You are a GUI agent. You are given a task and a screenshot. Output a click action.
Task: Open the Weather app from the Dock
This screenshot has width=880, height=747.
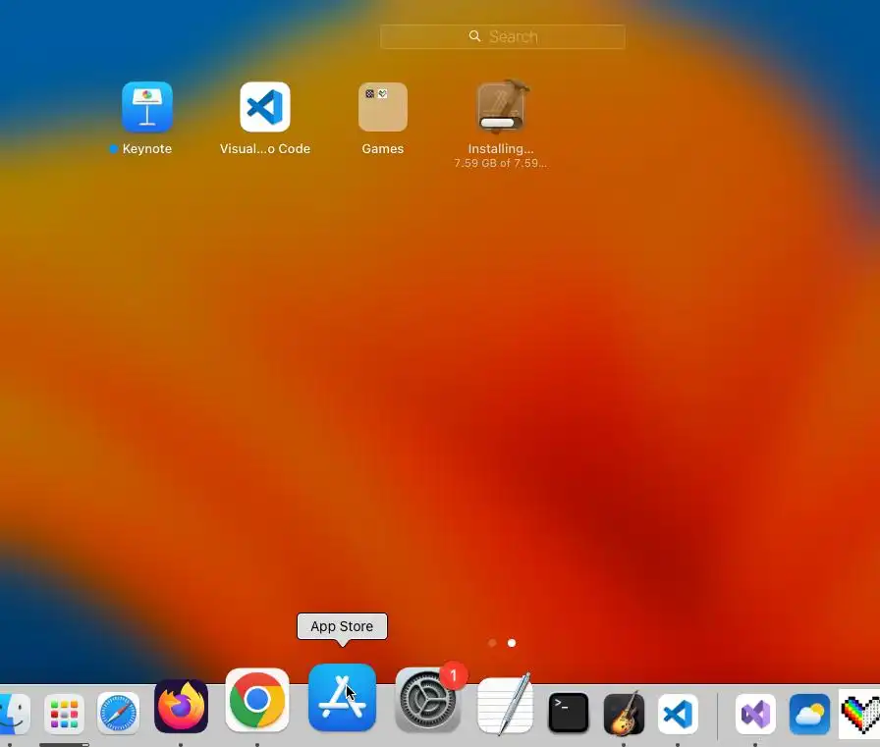(x=809, y=714)
